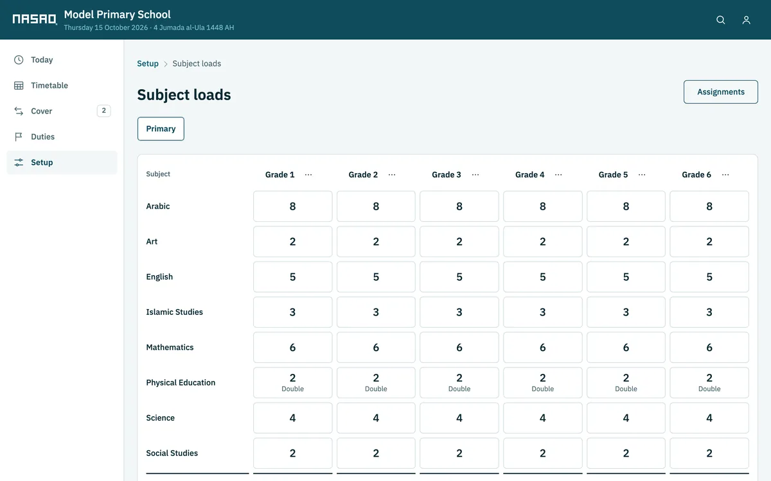Edit Science load for Grade 2

(376, 418)
